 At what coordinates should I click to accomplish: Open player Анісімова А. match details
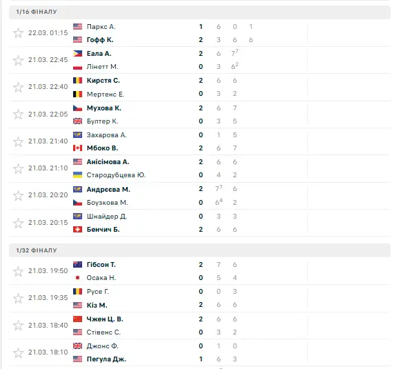coord(108,162)
